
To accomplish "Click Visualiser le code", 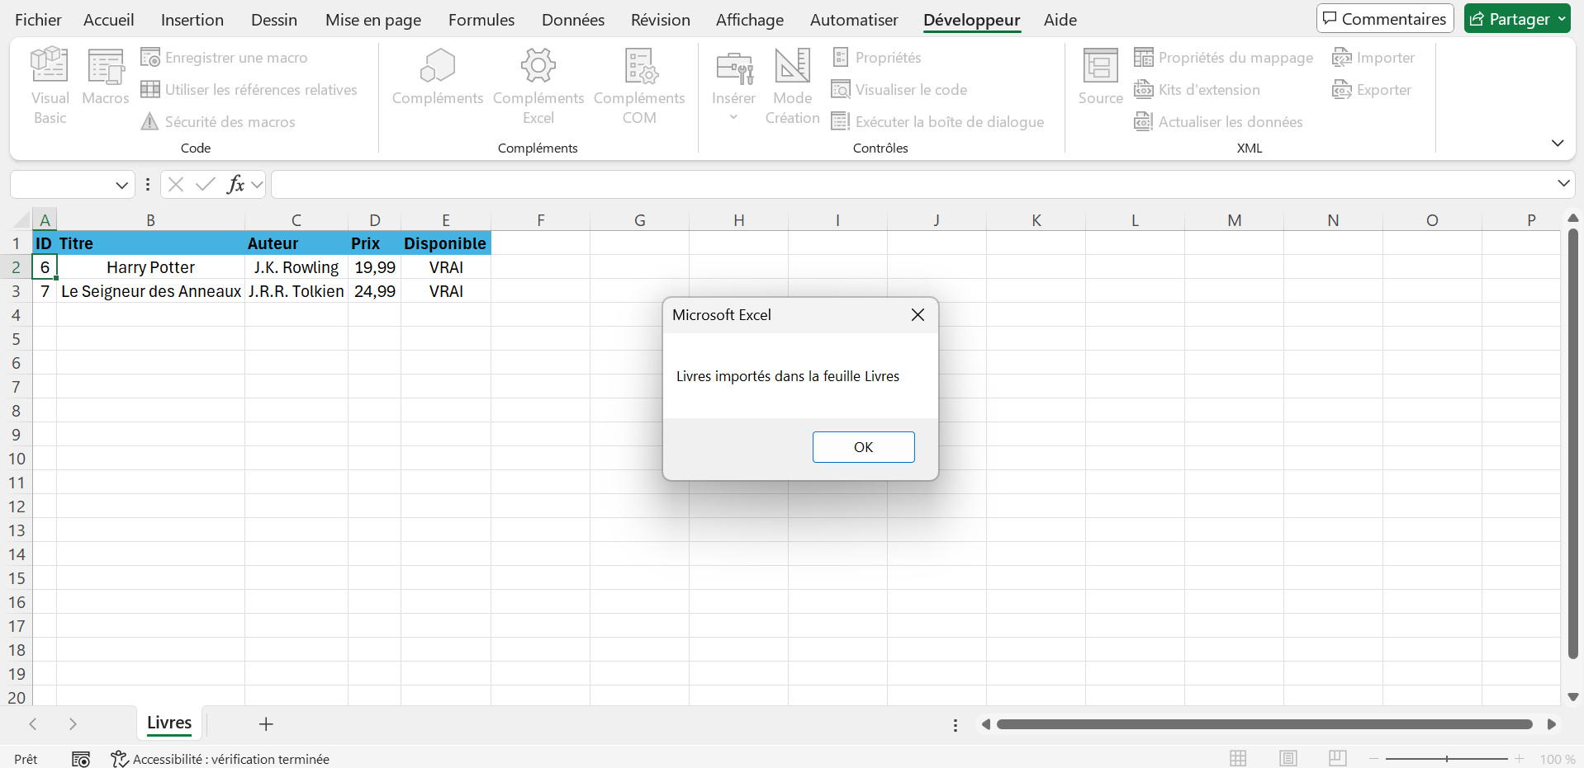I will click(899, 90).
